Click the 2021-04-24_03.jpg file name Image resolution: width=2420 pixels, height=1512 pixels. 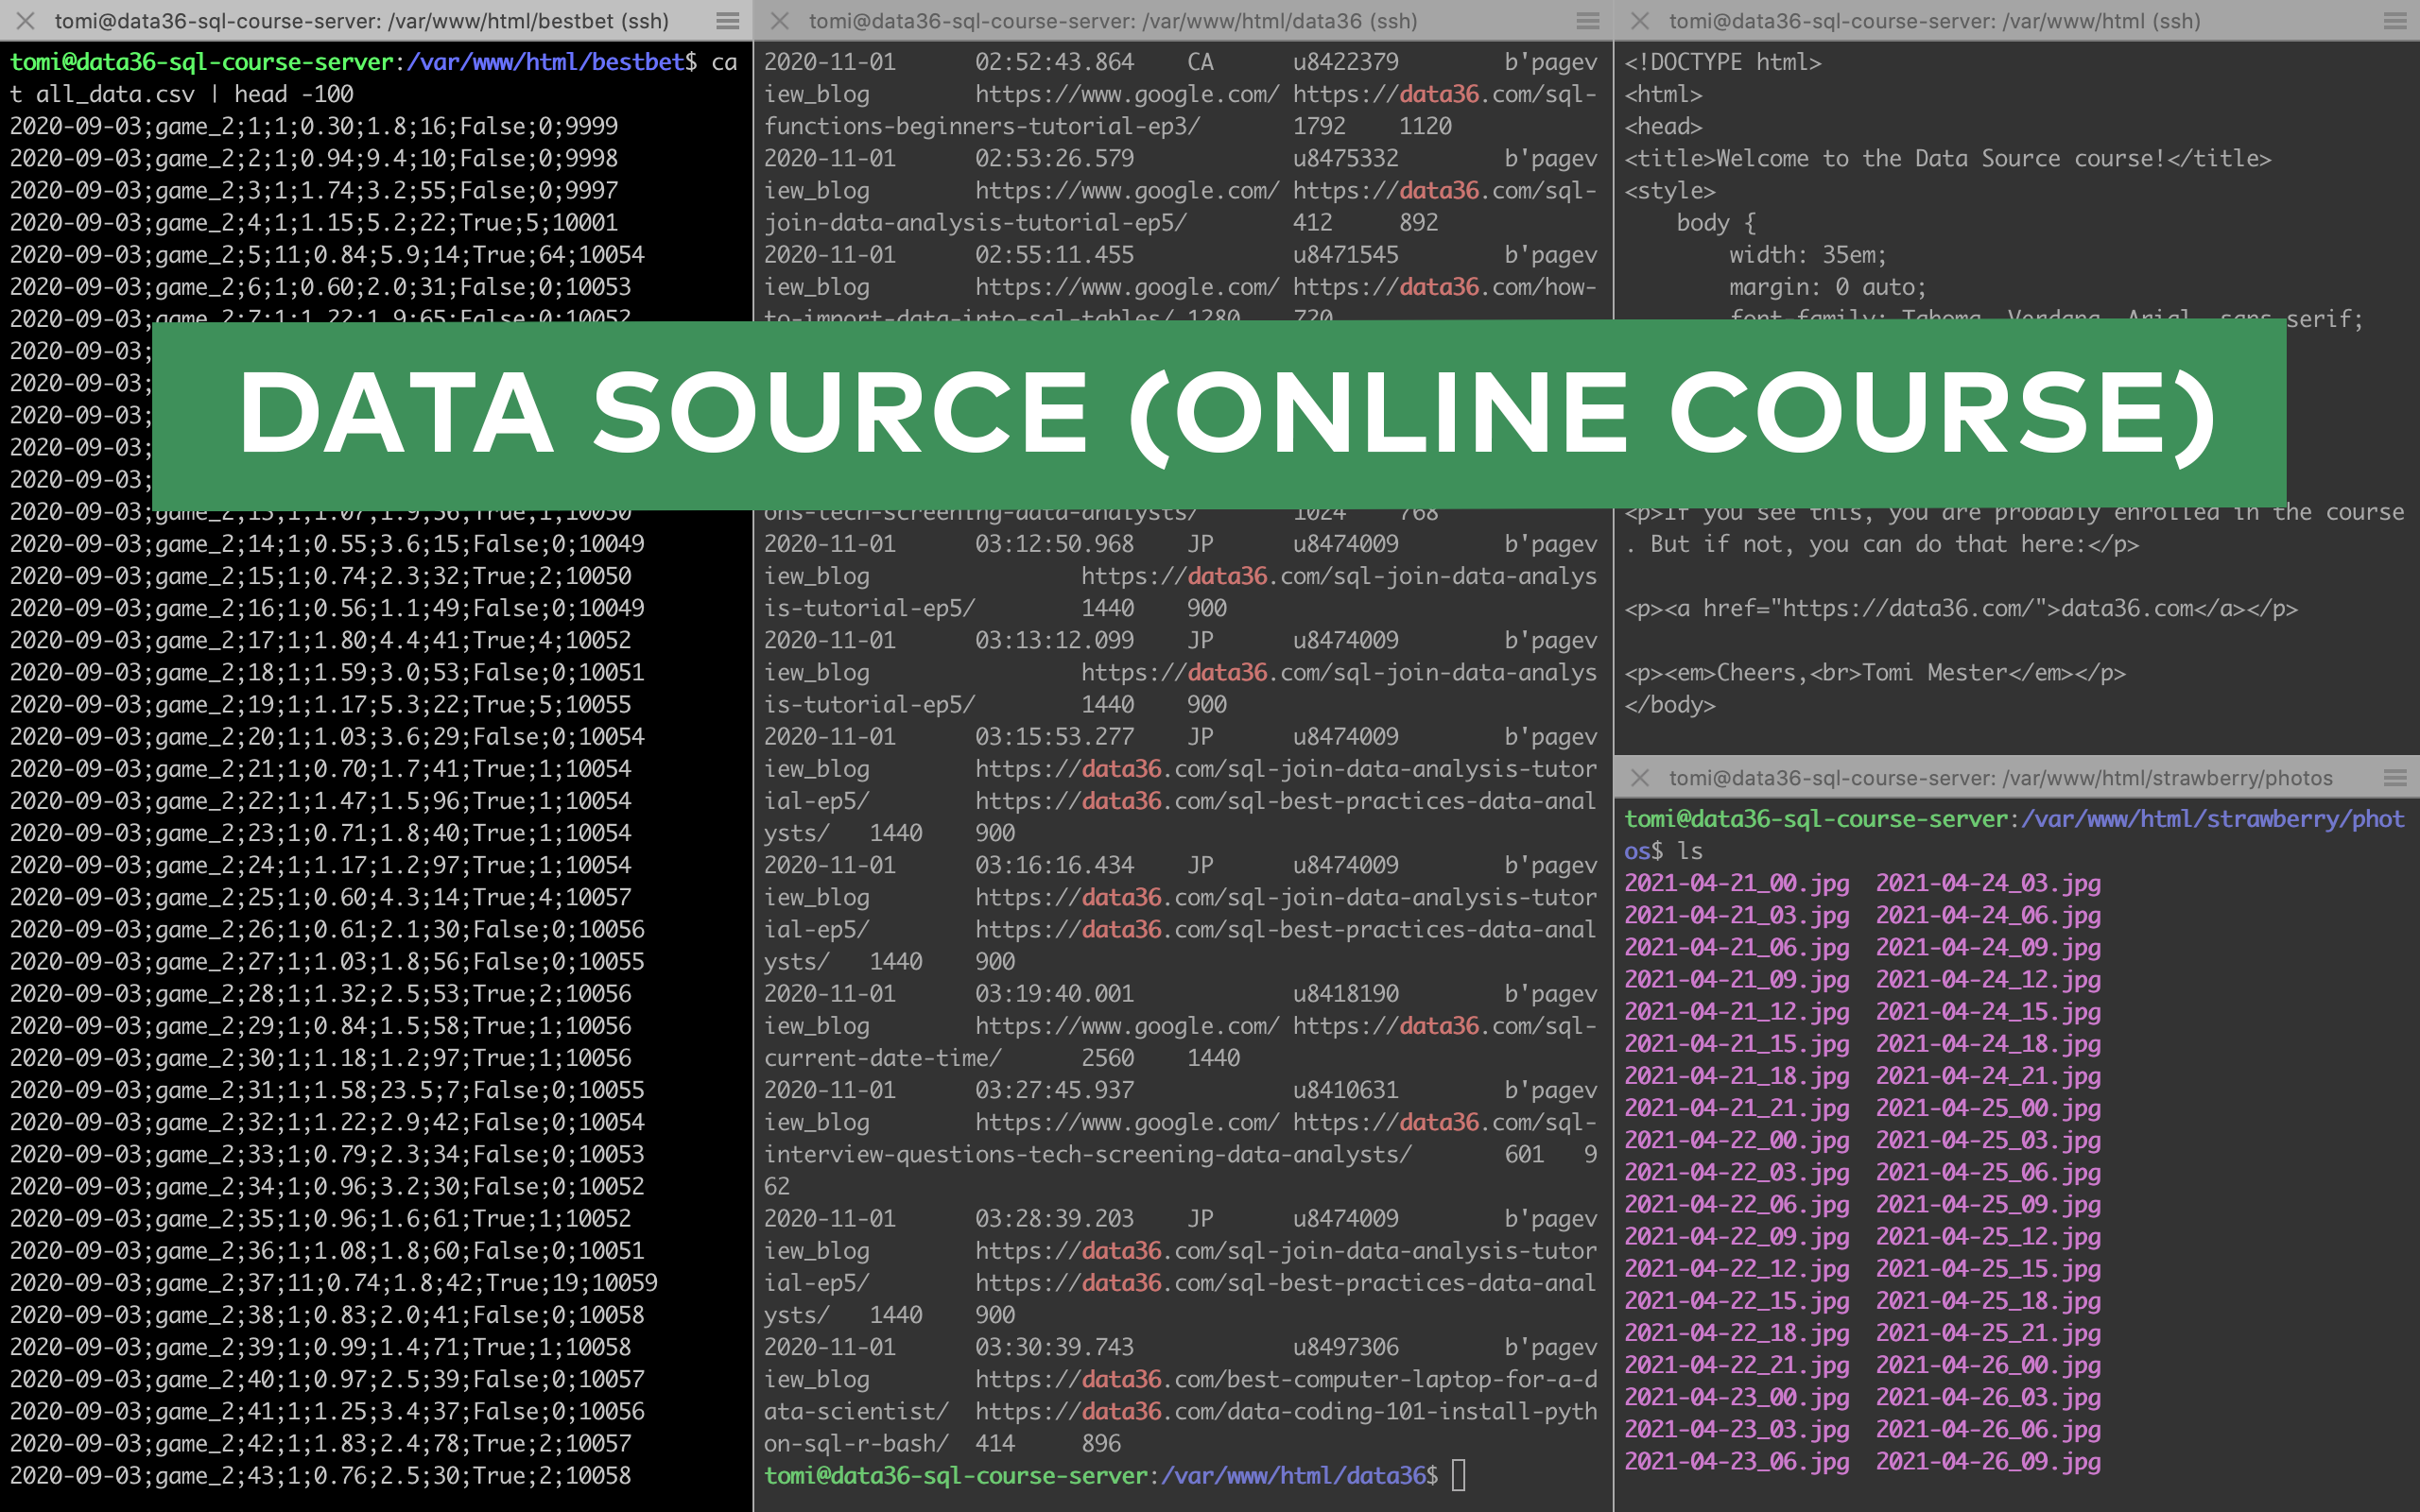pyautogui.click(x=1988, y=883)
